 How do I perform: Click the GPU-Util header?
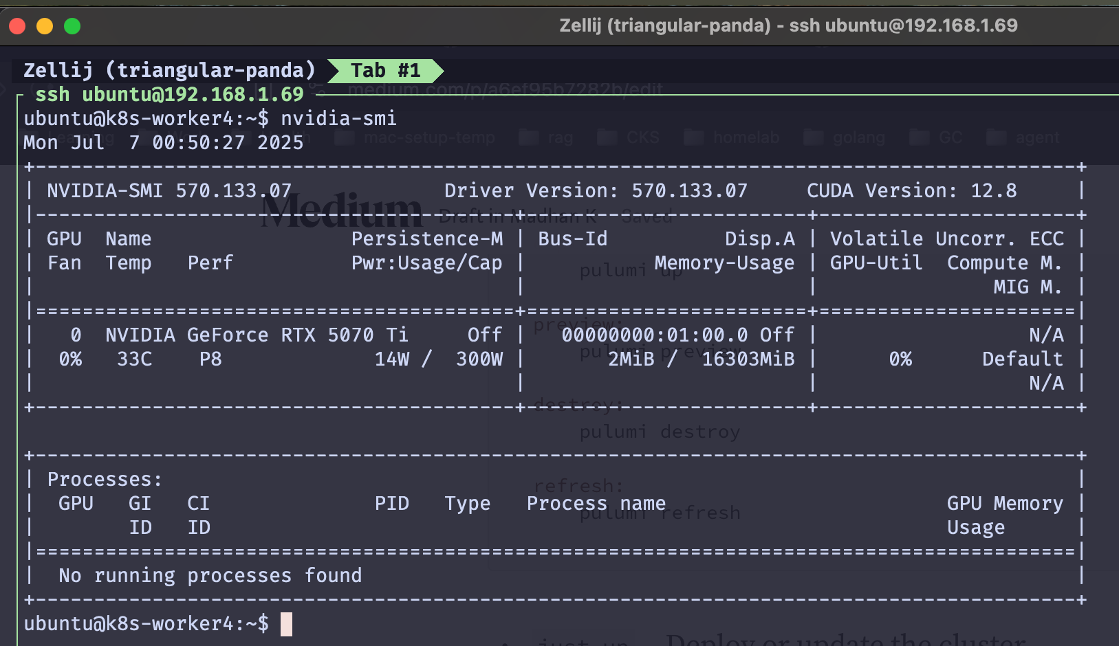point(876,263)
